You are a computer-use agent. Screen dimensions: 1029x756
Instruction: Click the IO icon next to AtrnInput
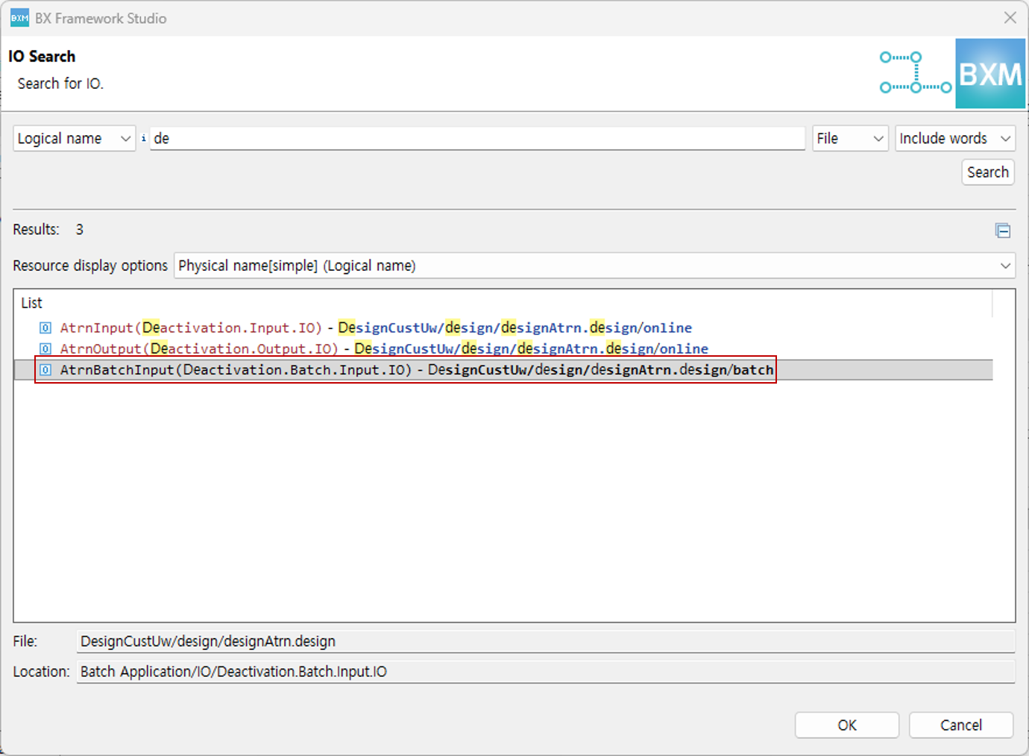pyautogui.click(x=45, y=328)
